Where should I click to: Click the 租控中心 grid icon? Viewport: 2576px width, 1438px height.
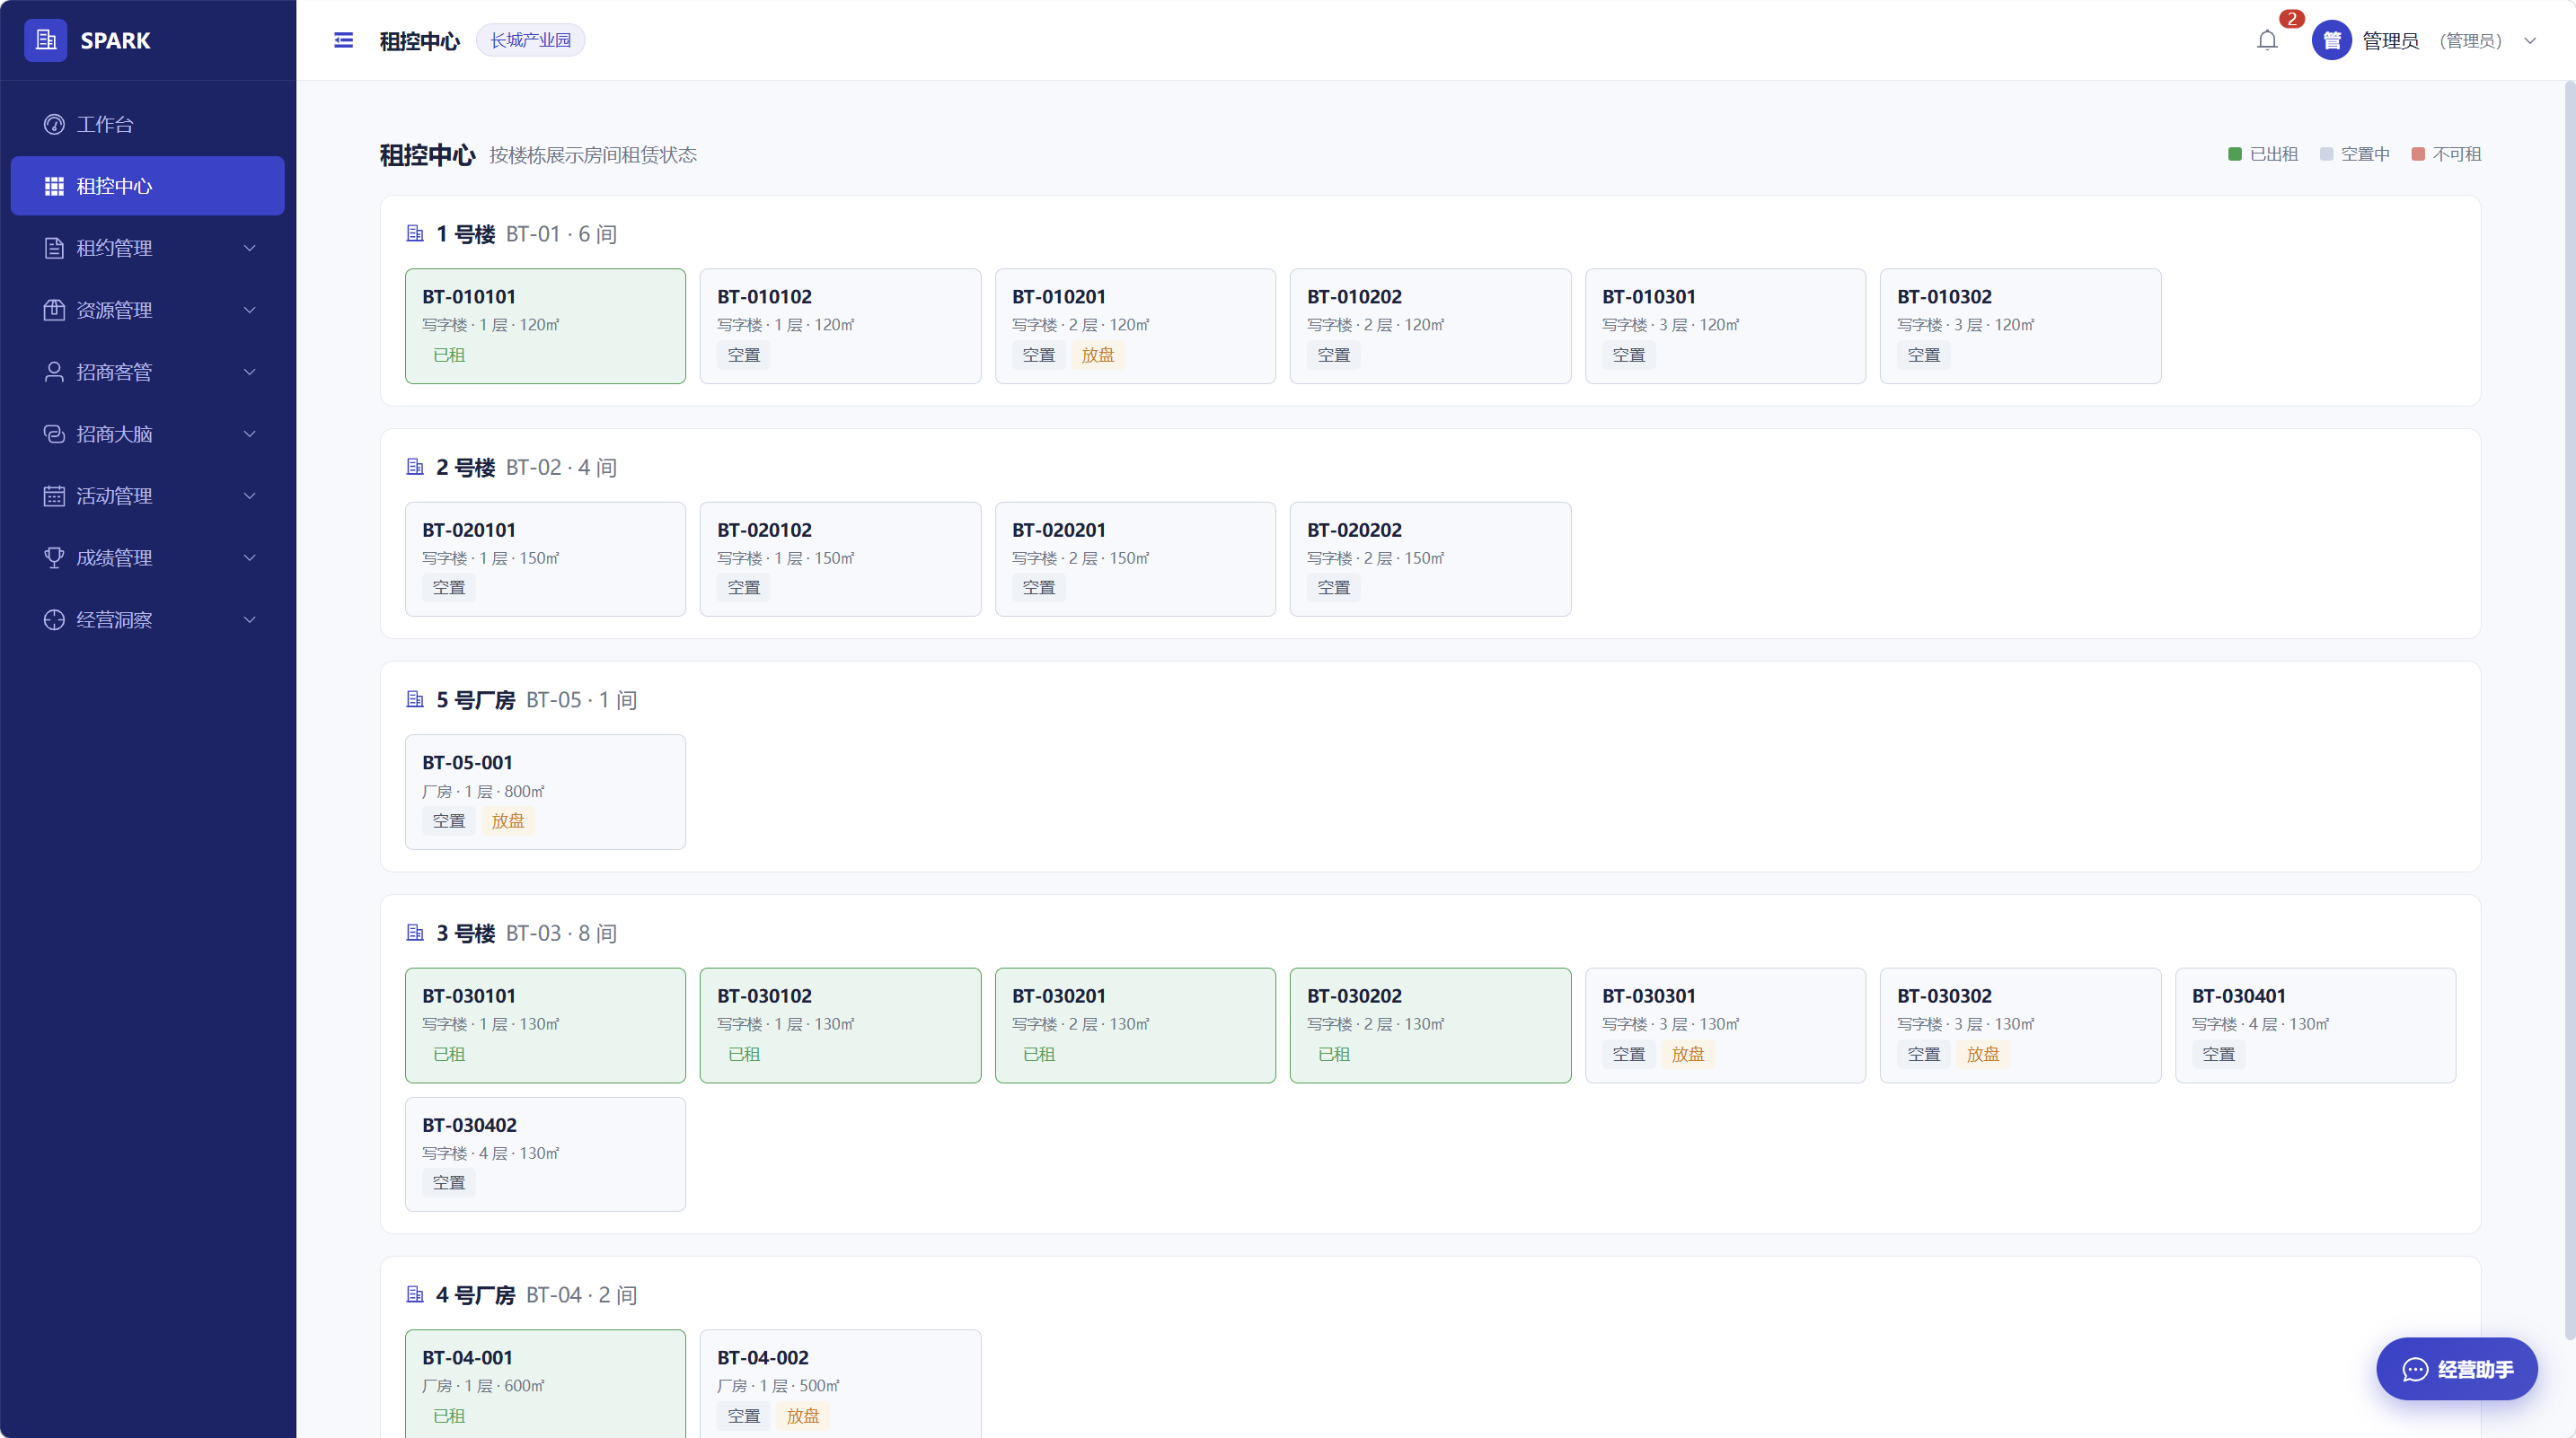coord(54,186)
